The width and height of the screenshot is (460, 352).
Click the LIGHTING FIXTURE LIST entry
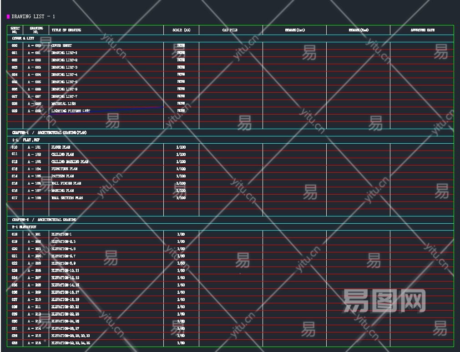coord(71,111)
